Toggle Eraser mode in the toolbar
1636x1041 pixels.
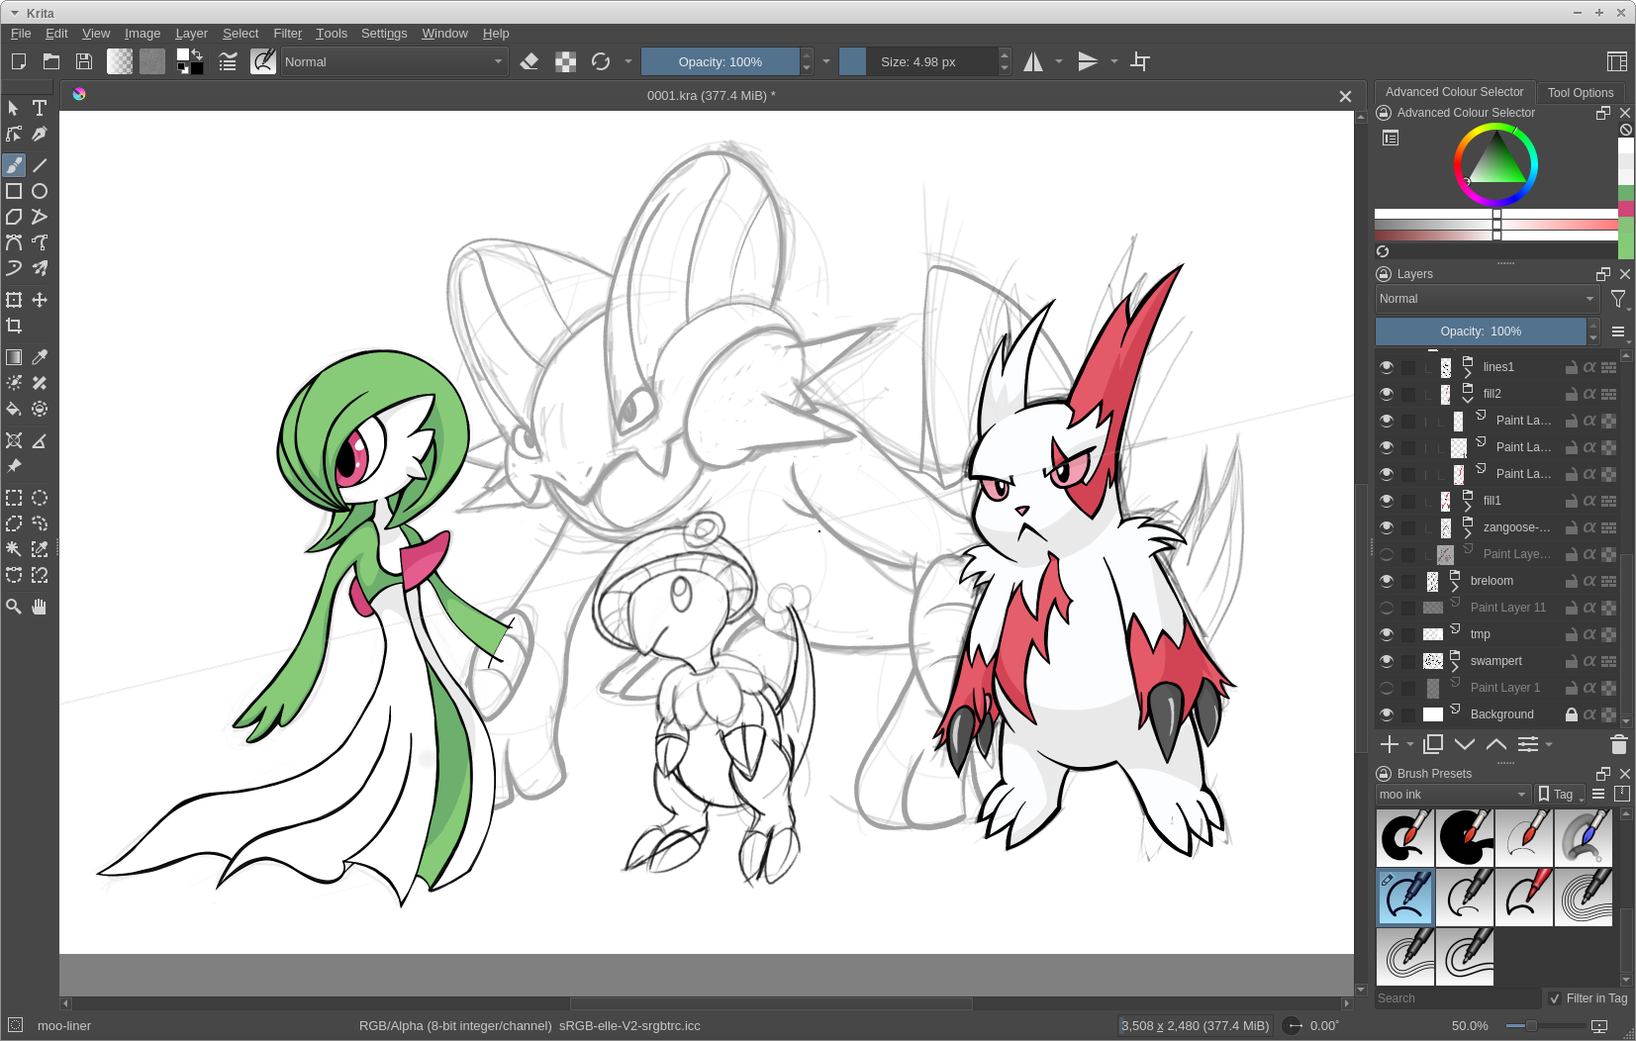(529, 61)
